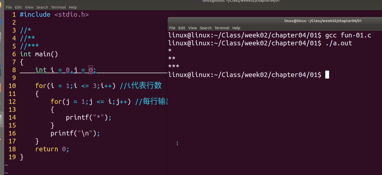Open Terminal menu in the vim editor window
This screenshot has width=382, height=175.
coord(59,7)
